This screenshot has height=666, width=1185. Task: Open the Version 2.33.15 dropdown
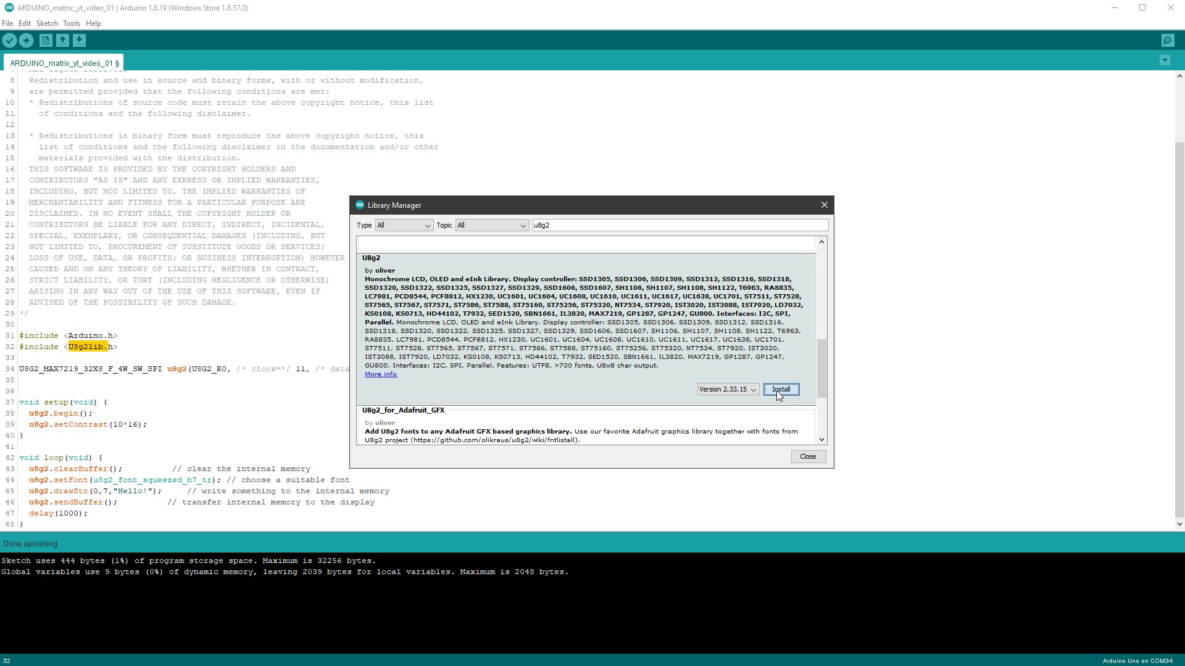[x=728, y=389]
